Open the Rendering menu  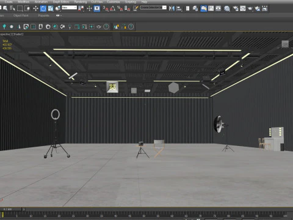(81, 2)
